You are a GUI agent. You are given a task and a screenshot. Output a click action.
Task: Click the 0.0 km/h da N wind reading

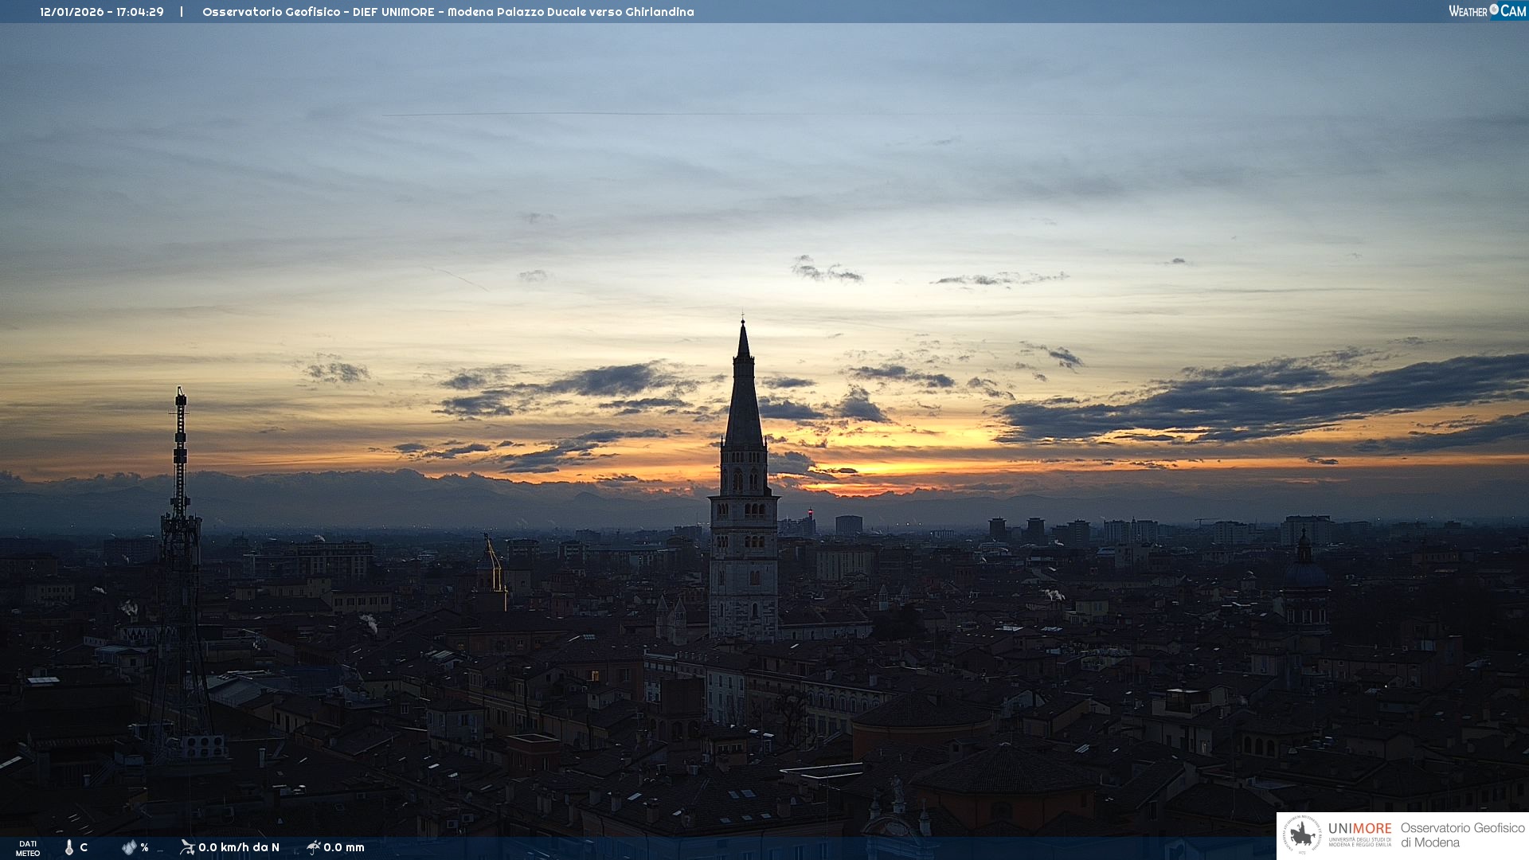pos(239,847)
